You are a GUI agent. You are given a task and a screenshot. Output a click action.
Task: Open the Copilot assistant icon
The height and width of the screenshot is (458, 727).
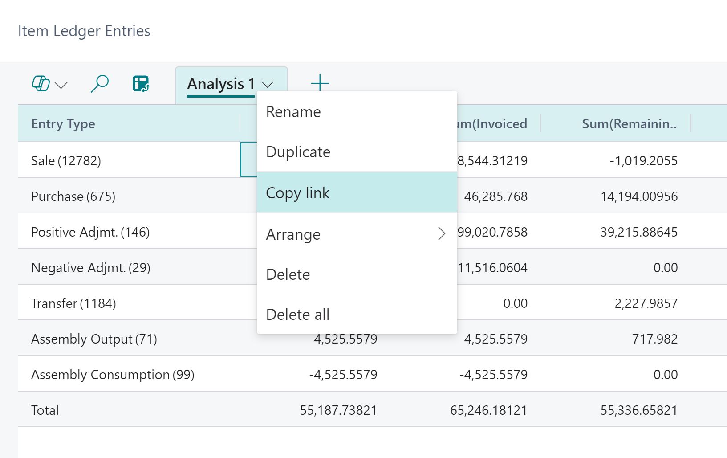(x=40, y=83)
